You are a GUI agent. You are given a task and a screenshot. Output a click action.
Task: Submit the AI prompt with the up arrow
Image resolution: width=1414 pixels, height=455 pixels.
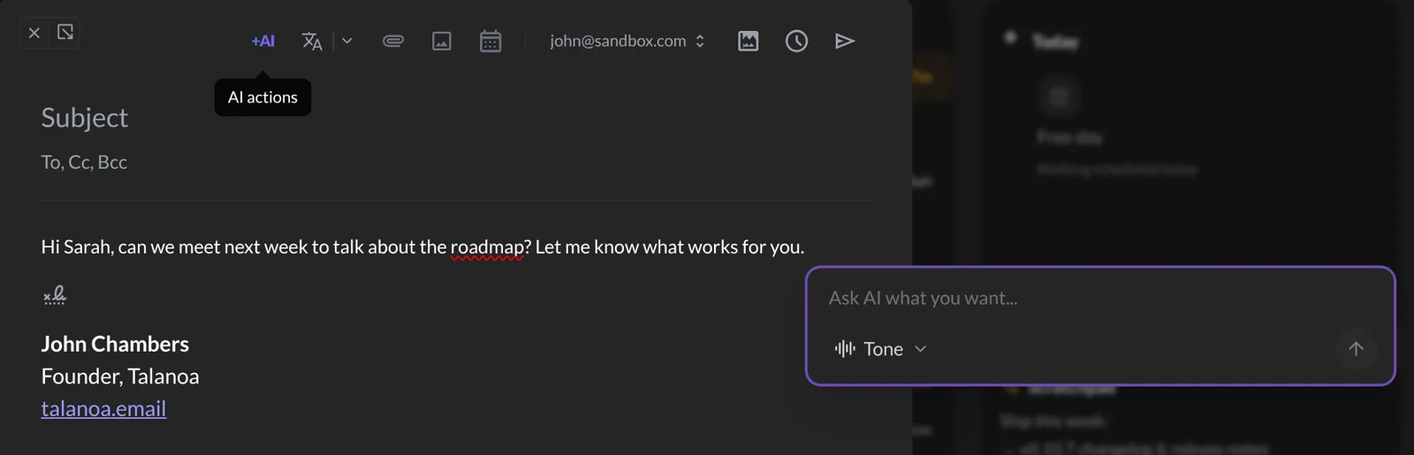1356,349
